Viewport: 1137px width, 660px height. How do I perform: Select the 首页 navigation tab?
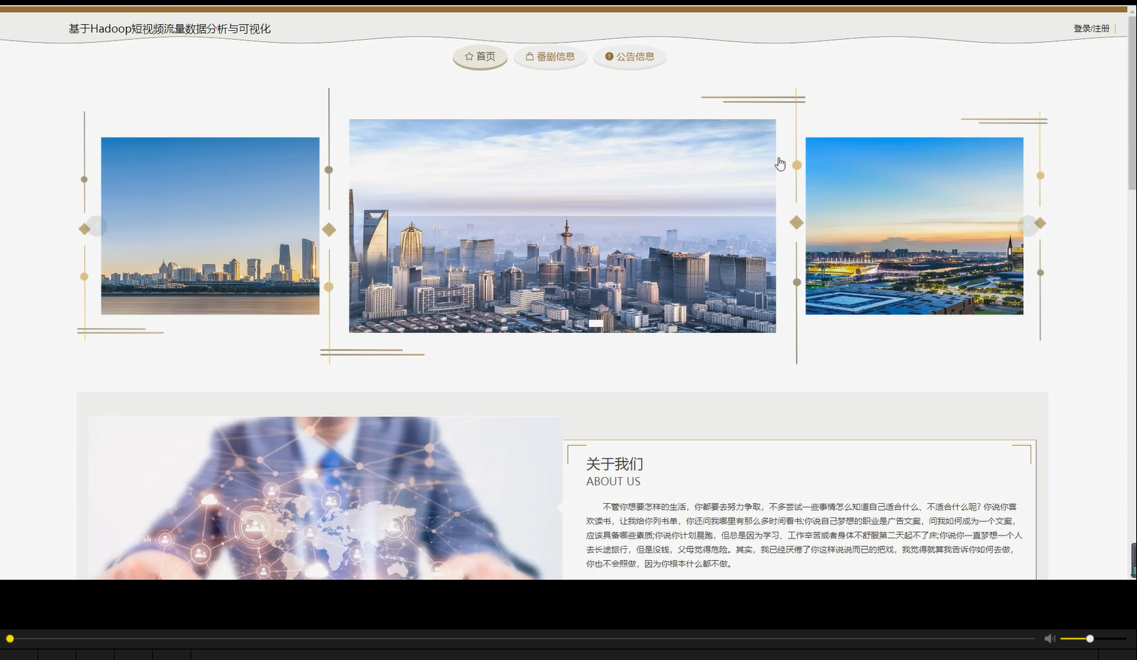[479, 56]
